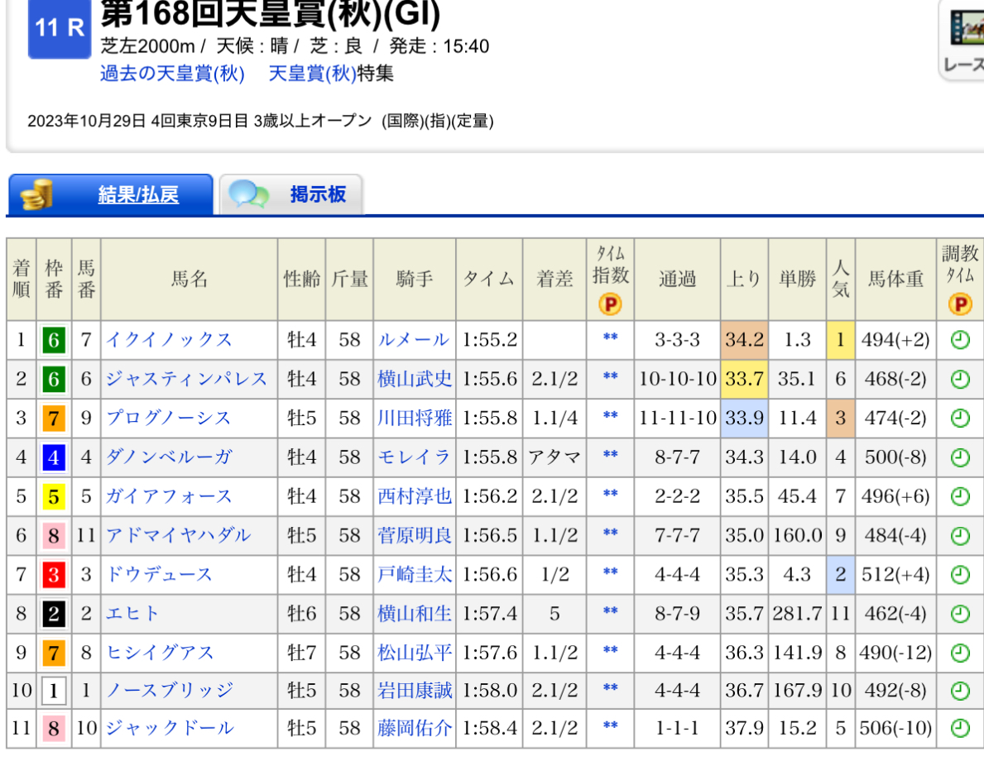The image size is (984, 761).
Task: Click the premium P icon under タイム指数
Action: [610, 304]
